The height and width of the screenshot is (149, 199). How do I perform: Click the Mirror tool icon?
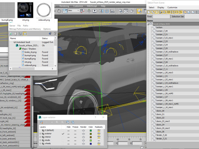tap(101, 11)
